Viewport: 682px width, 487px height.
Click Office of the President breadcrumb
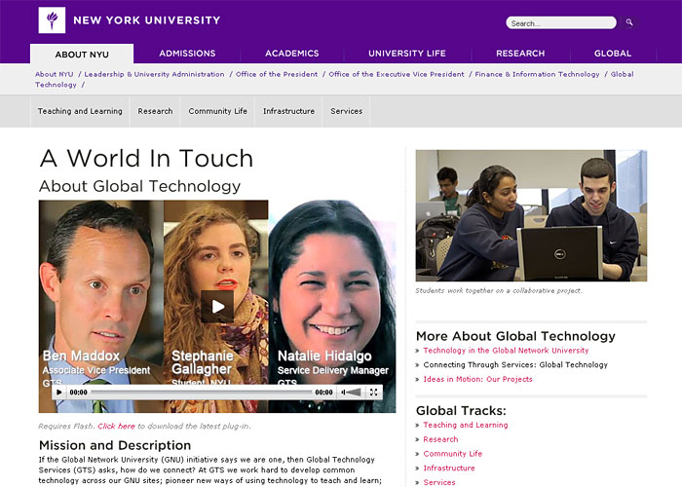(277, 74)
